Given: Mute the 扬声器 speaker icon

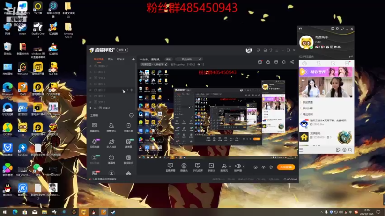Looking at the screenshot, I should coord(238,166).
